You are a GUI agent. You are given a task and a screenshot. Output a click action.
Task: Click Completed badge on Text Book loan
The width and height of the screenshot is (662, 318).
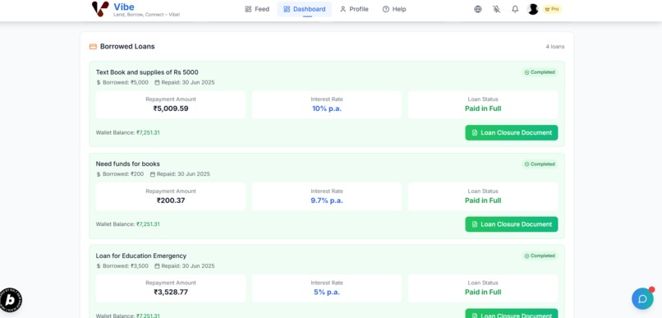click(540, 72)
